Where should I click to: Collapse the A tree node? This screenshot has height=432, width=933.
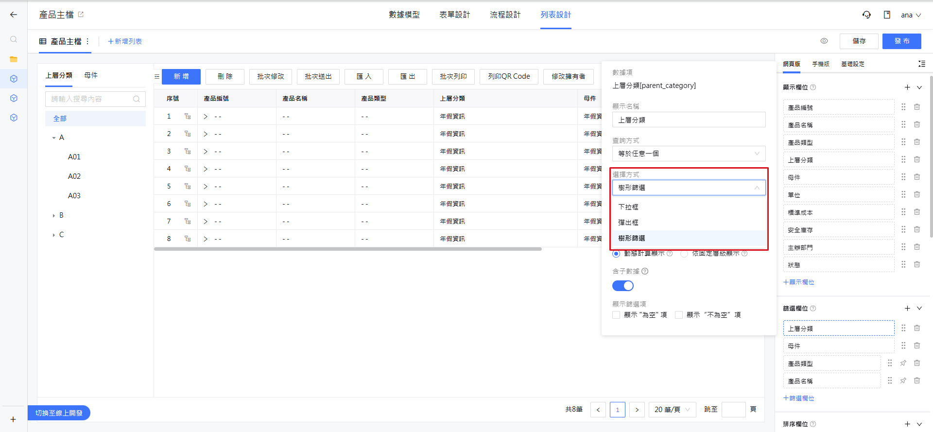[x=53, y=138]
